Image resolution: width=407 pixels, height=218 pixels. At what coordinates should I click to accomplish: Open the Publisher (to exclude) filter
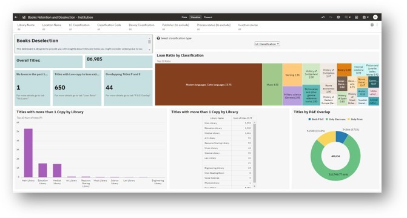coord(176,27)
